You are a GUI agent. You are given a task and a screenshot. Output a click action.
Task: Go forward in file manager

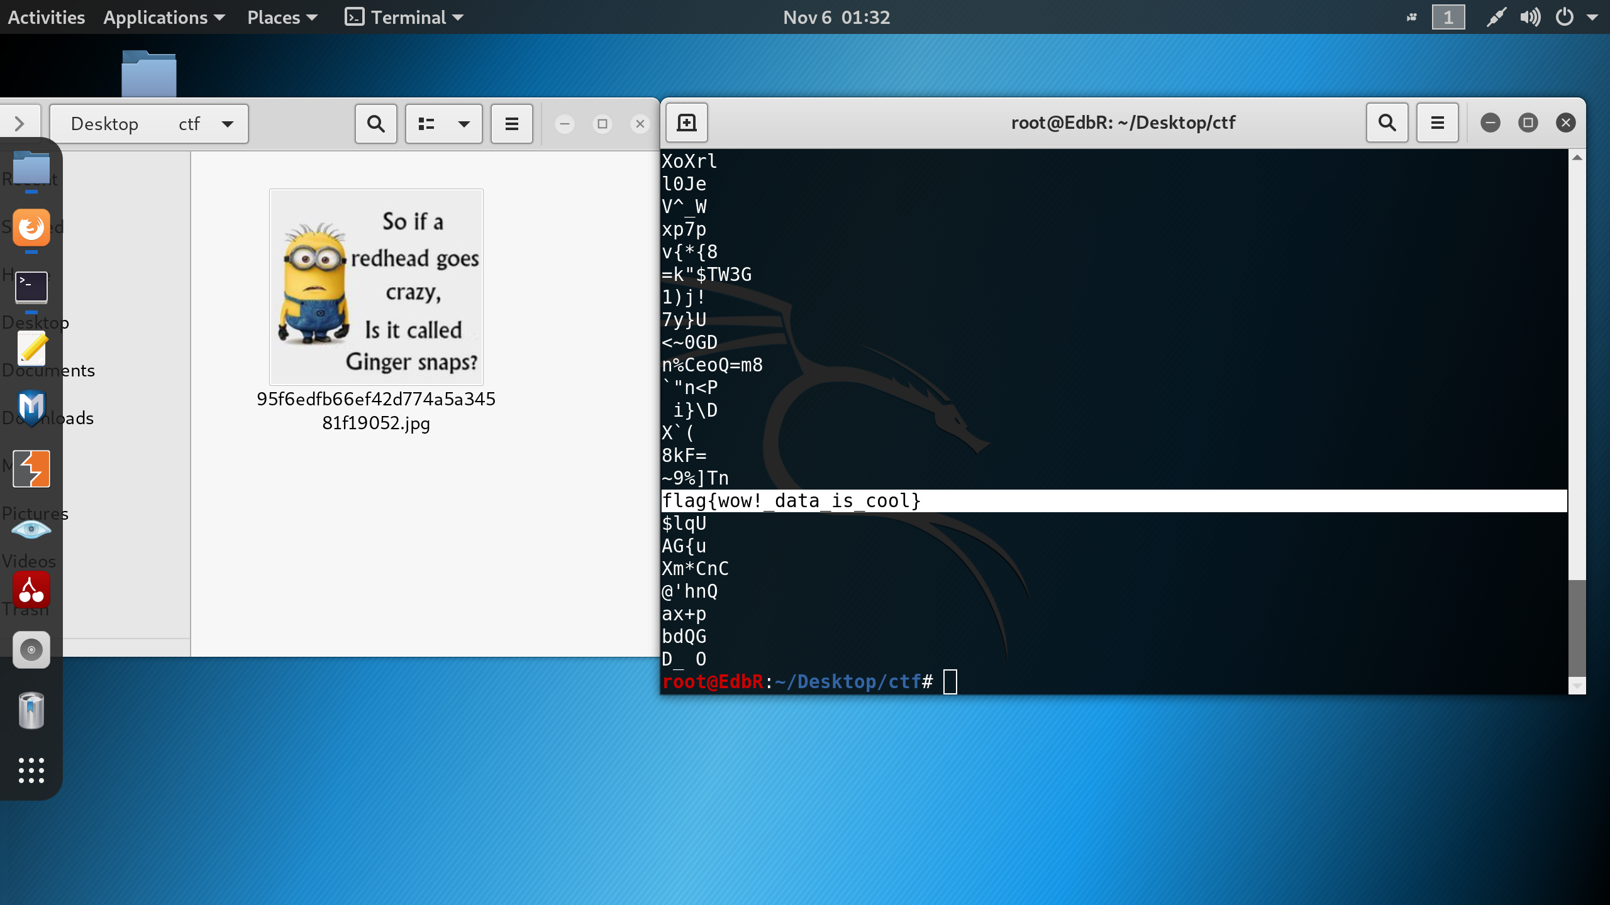pos(19,124)
